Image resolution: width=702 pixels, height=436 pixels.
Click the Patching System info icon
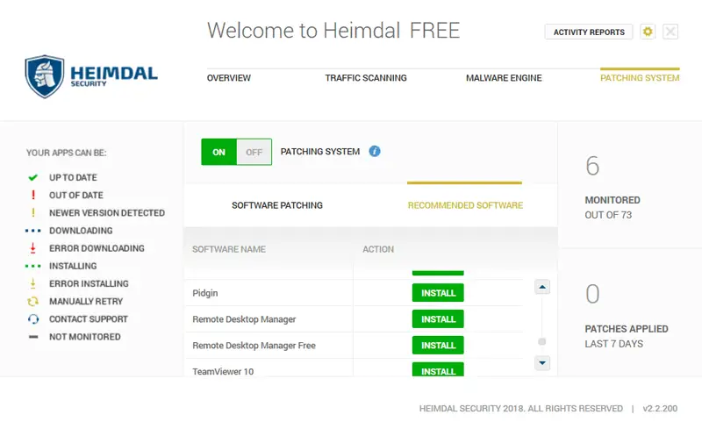coord(375,151)
